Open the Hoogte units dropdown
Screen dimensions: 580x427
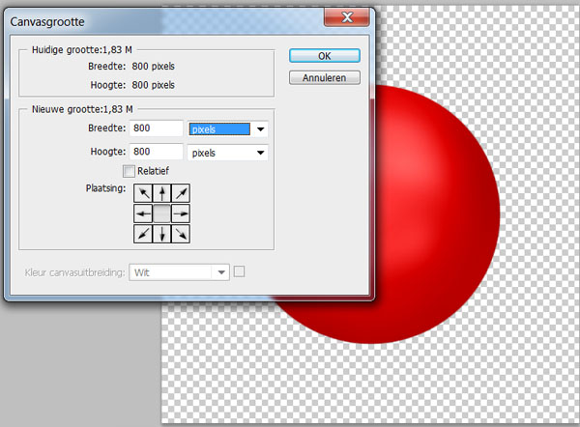coord(228,153)
